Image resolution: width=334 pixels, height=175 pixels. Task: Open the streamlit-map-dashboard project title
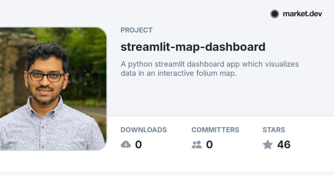pos(193,47)
